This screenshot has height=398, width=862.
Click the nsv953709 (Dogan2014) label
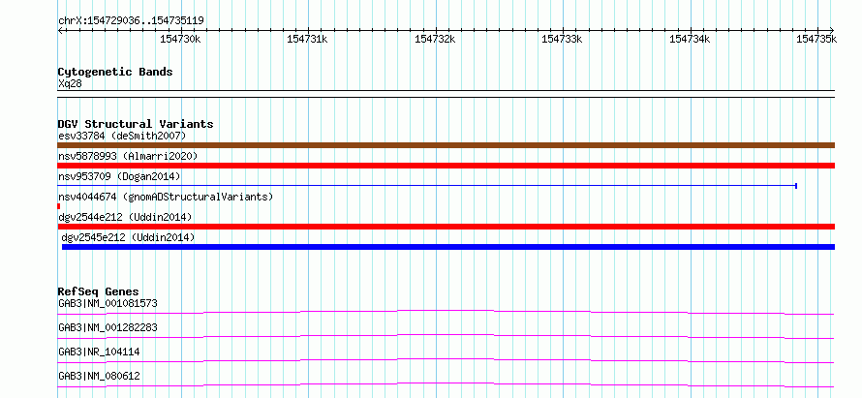click(x=119, y=176)
